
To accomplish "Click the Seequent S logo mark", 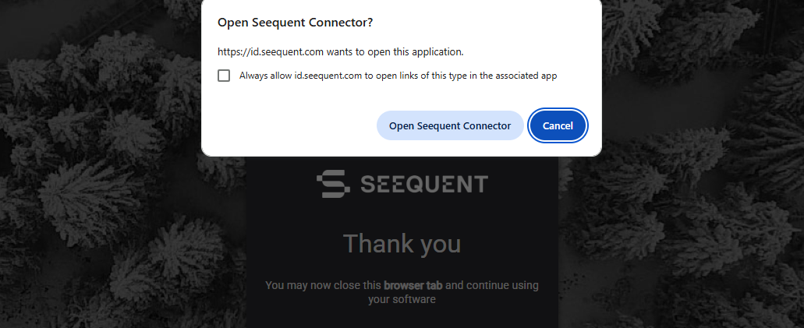I will [334, 184].
